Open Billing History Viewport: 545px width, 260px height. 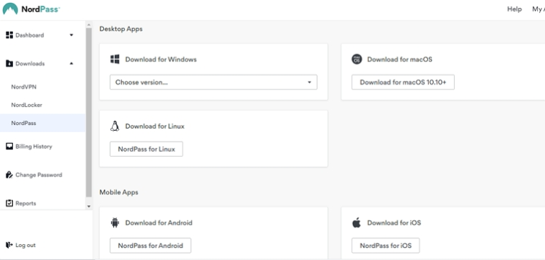[34, 147]
